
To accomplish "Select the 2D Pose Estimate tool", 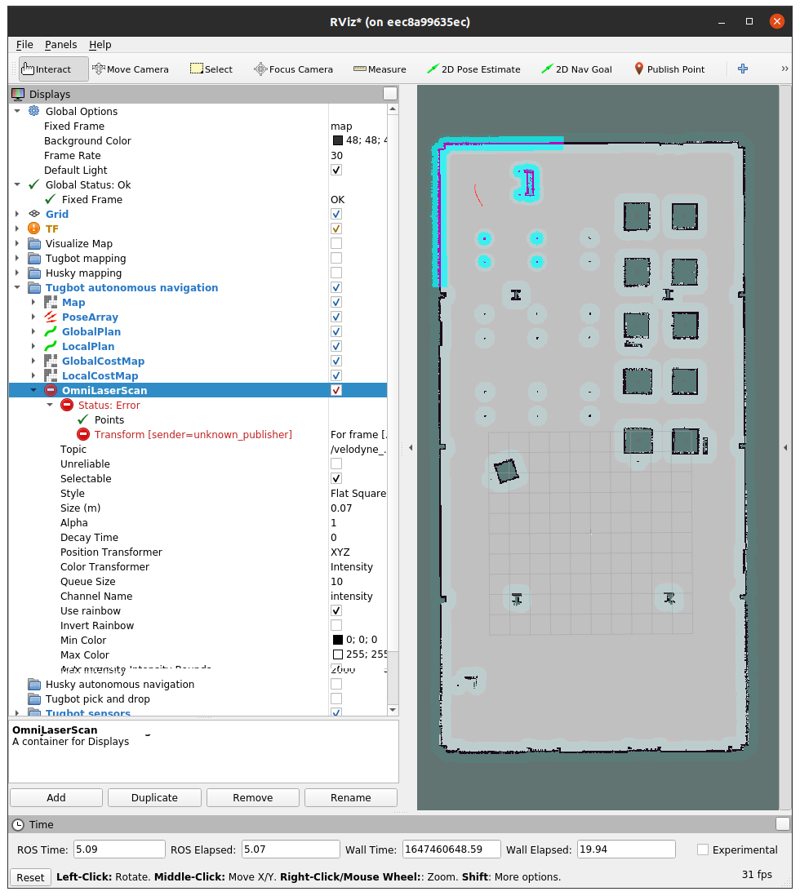I will [473, 69].
